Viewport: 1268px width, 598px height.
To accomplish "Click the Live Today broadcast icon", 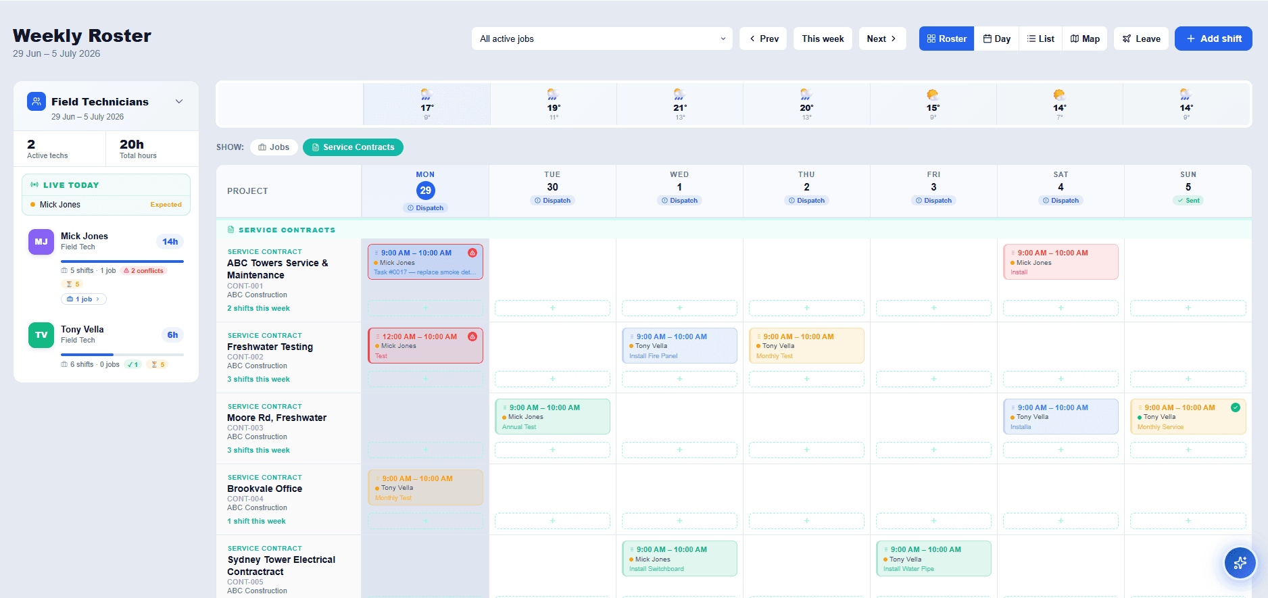I will pyautogui.click(x=34, y=185).
